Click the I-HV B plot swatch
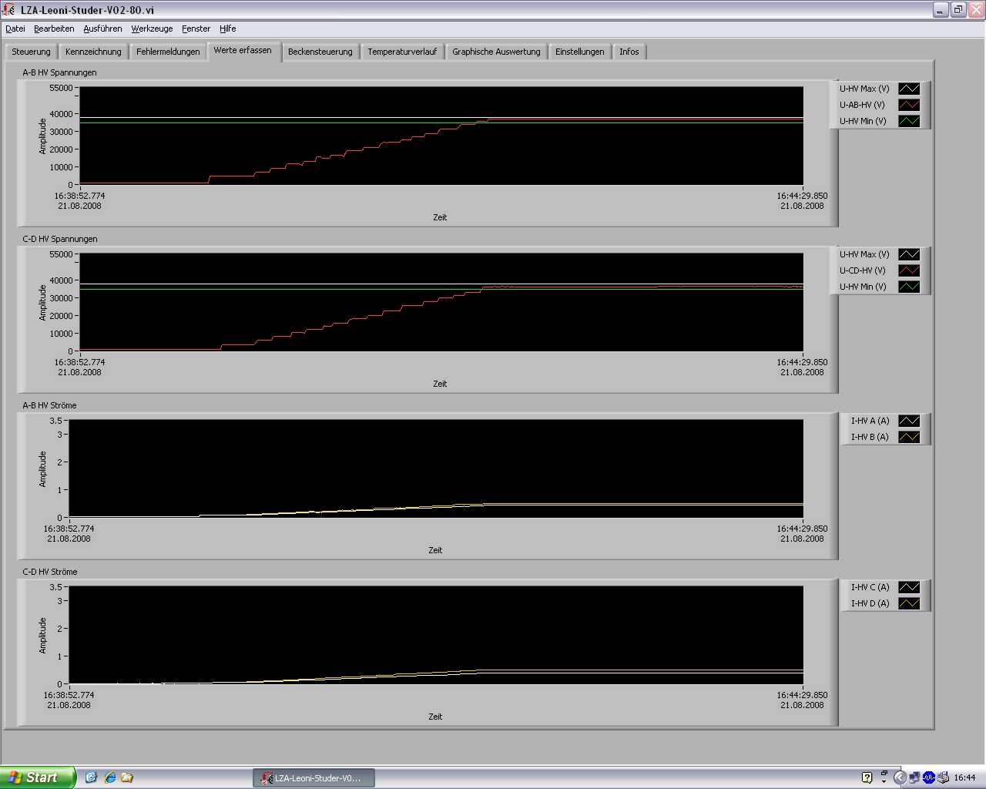Screen dimensions: 986x789 tap(909, 437)
